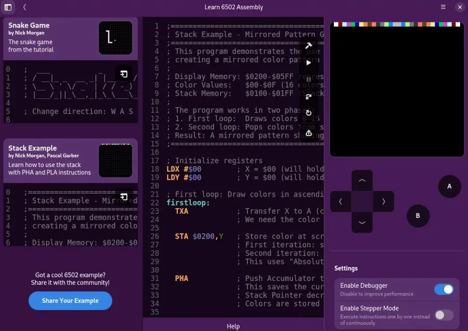Click the Snake Game preview thumbnail
The height and width of the screenshot is (331, 468).
(115, 38)
